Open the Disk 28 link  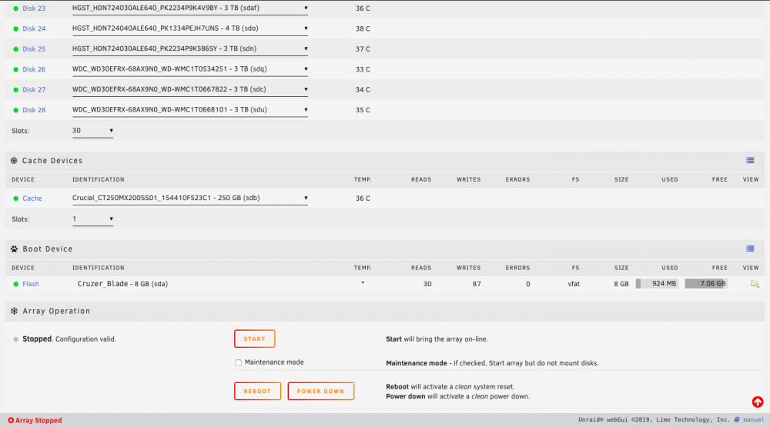pos(34,111)
